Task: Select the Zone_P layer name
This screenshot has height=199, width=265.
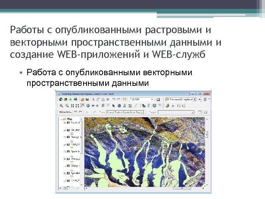Action: (75, 181)
